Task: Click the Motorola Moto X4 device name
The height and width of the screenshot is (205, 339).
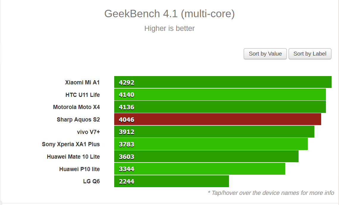Action: [76, 107]
